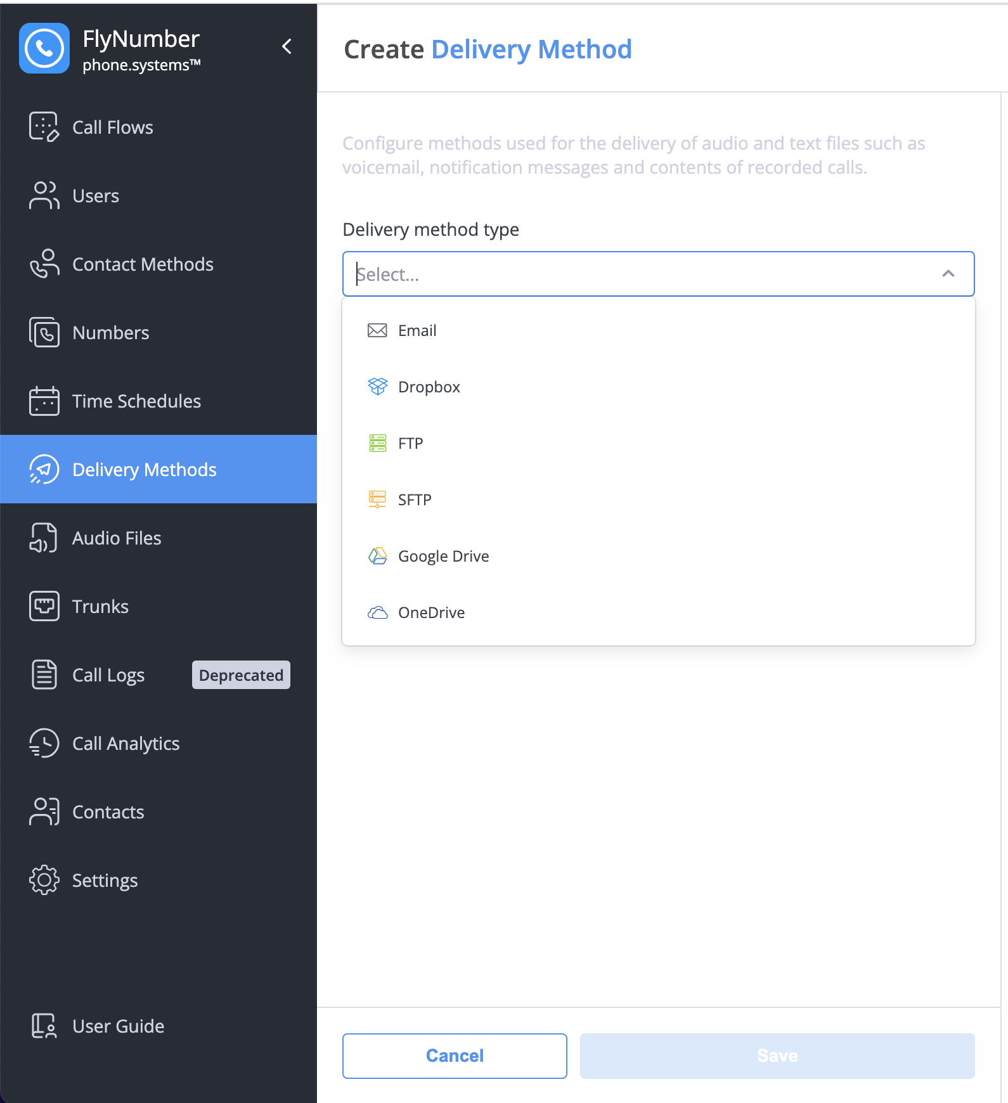Click the 'Configure methods used for the delivery' description

[633, 155]
